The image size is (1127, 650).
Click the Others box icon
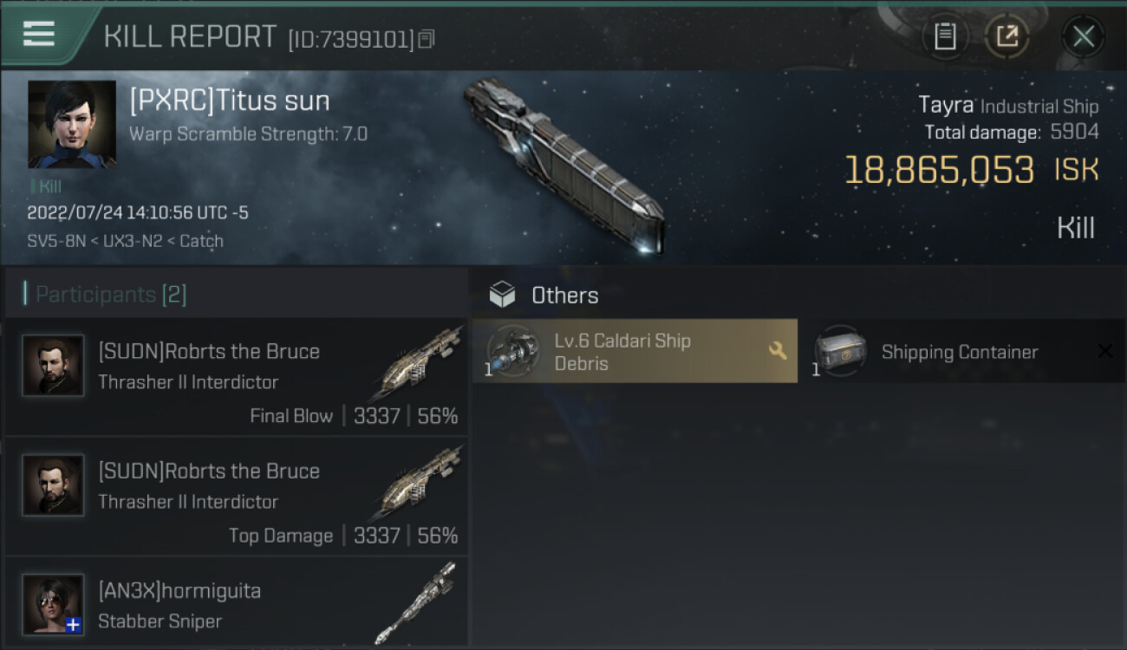click(x=502, y=296)
